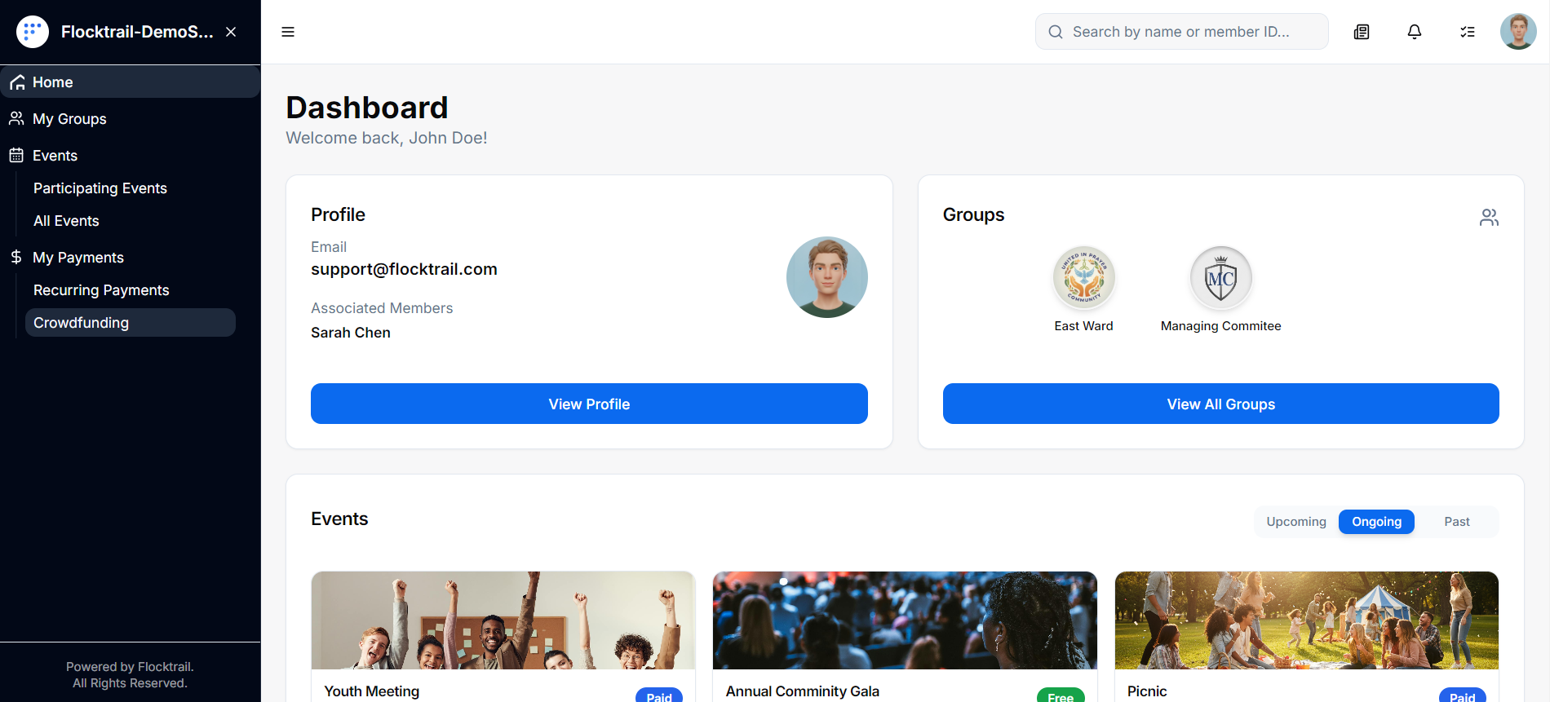Open the Crowdfunding page
The height and width of the screenshot is (702, 1550).
[82, 322]
